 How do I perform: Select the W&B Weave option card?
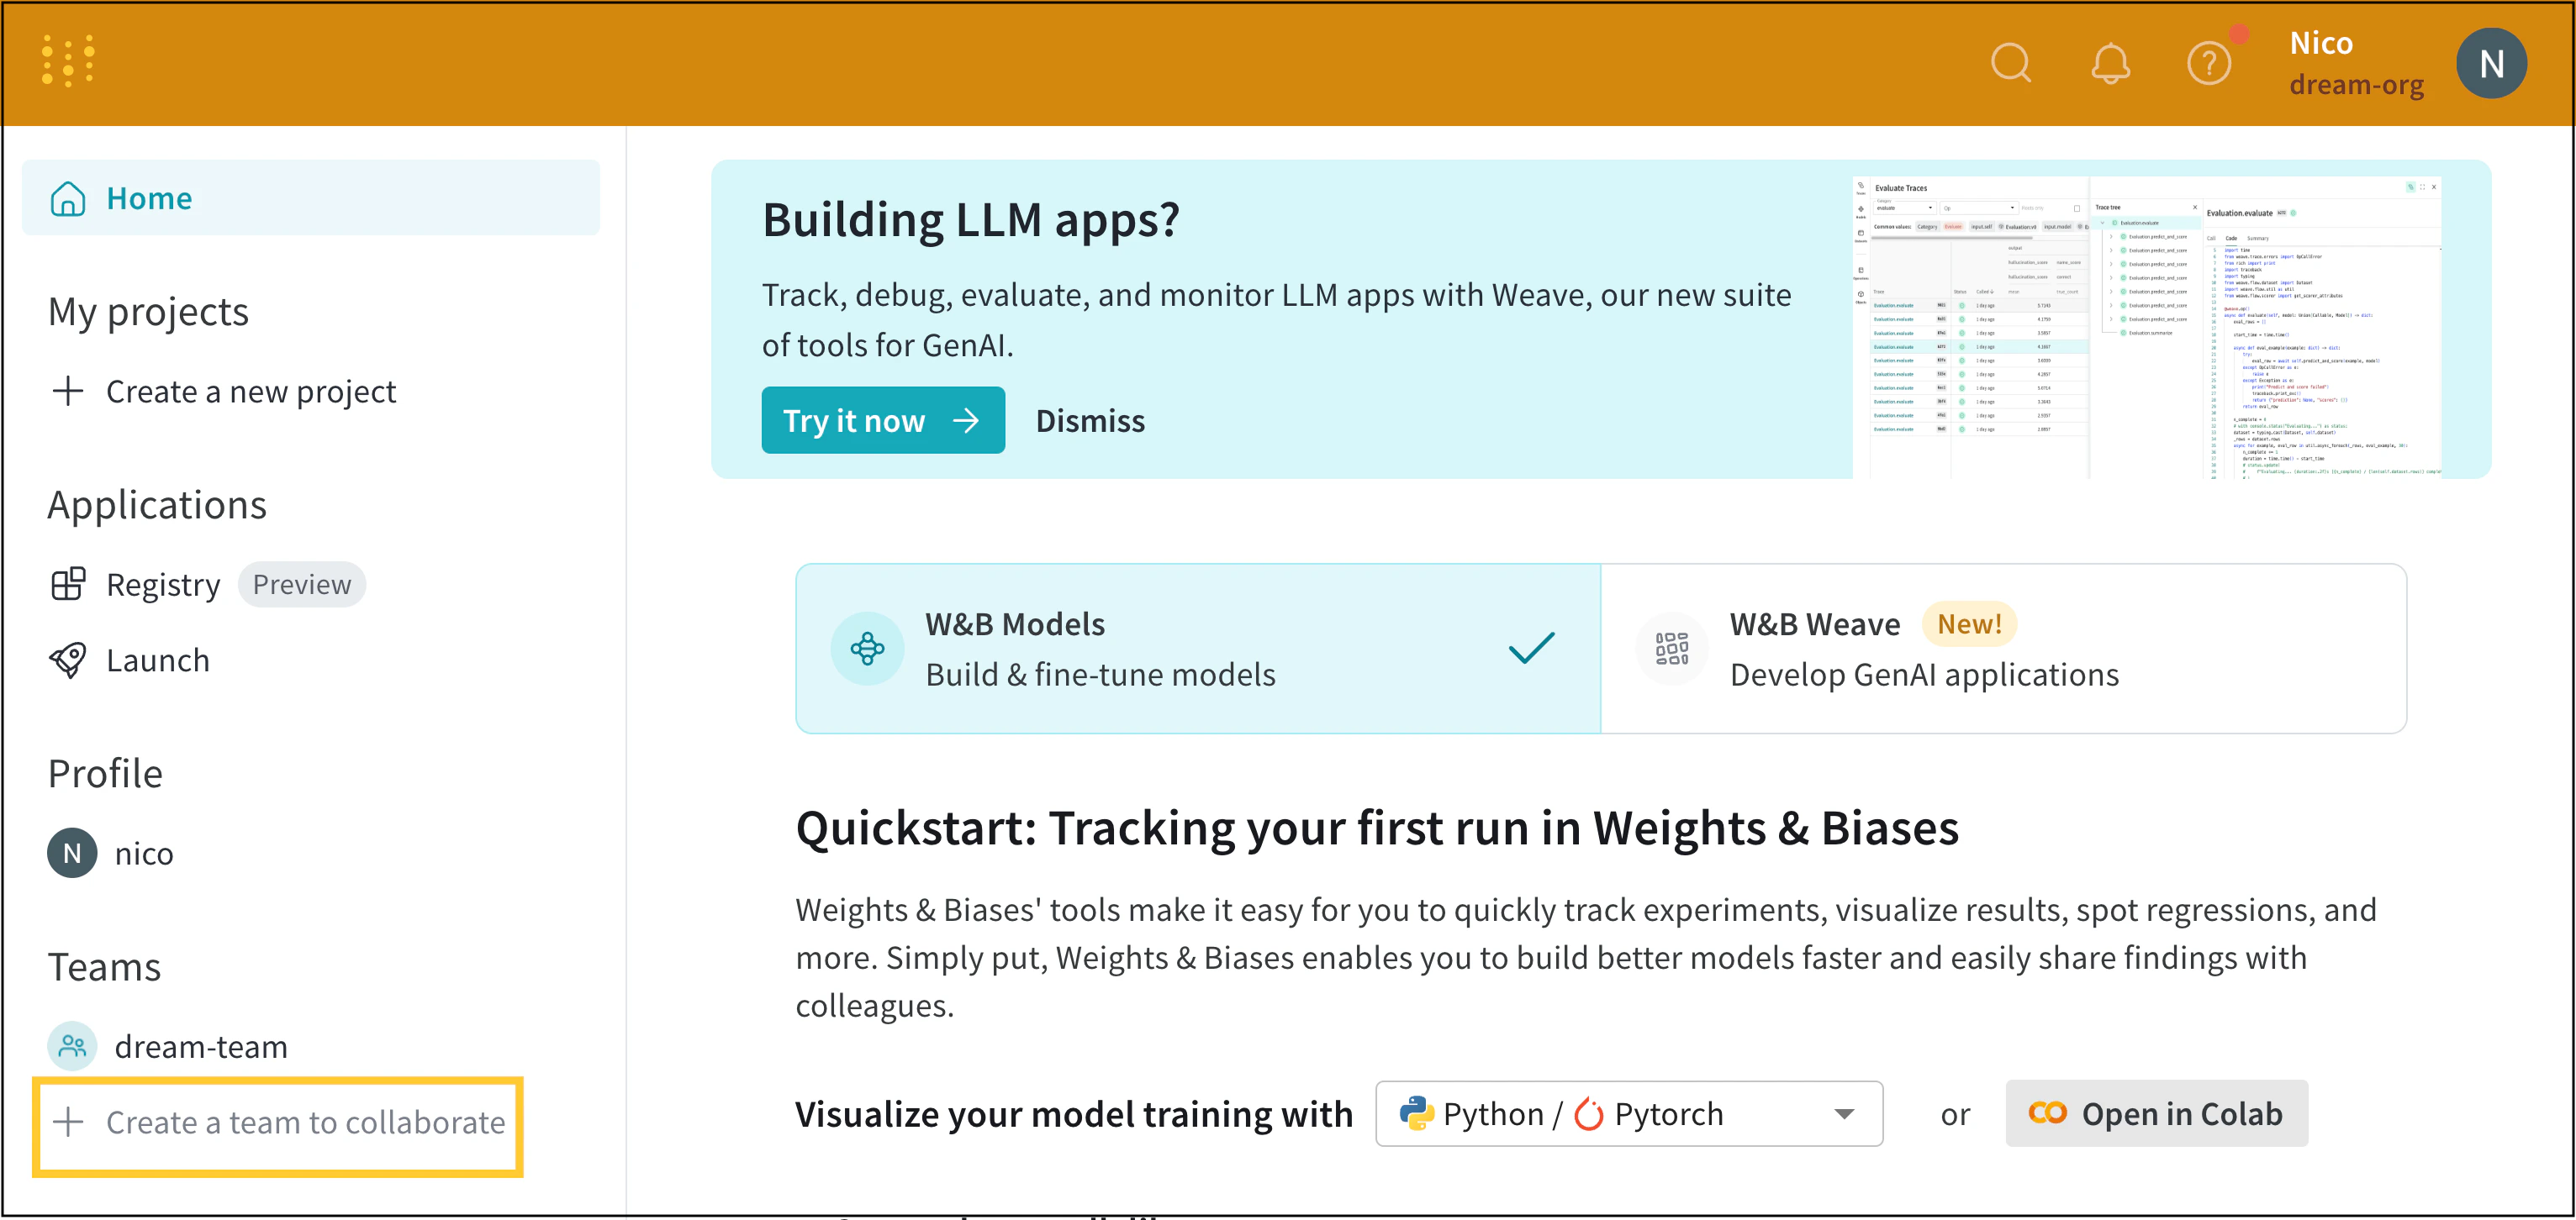[2003, 649]
